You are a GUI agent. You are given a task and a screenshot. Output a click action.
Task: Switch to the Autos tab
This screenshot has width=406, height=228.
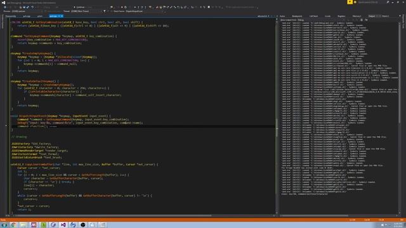[282, 16]
